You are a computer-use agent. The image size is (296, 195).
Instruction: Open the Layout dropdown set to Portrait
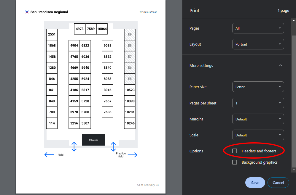click(258, 44)
